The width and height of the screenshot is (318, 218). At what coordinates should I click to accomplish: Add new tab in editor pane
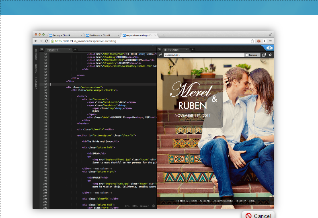[x=75, y=49]
